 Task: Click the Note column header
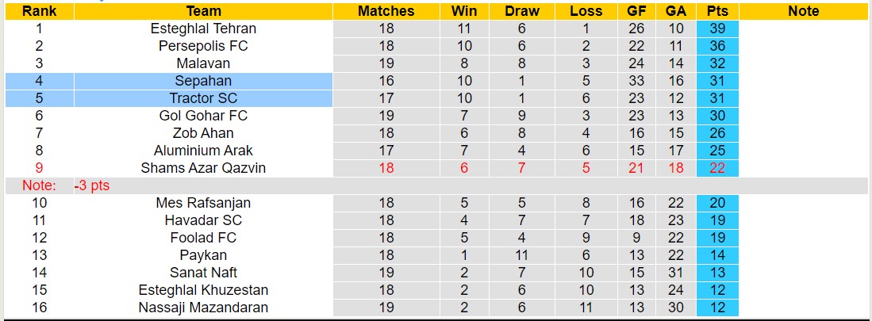tap(803, 11)
